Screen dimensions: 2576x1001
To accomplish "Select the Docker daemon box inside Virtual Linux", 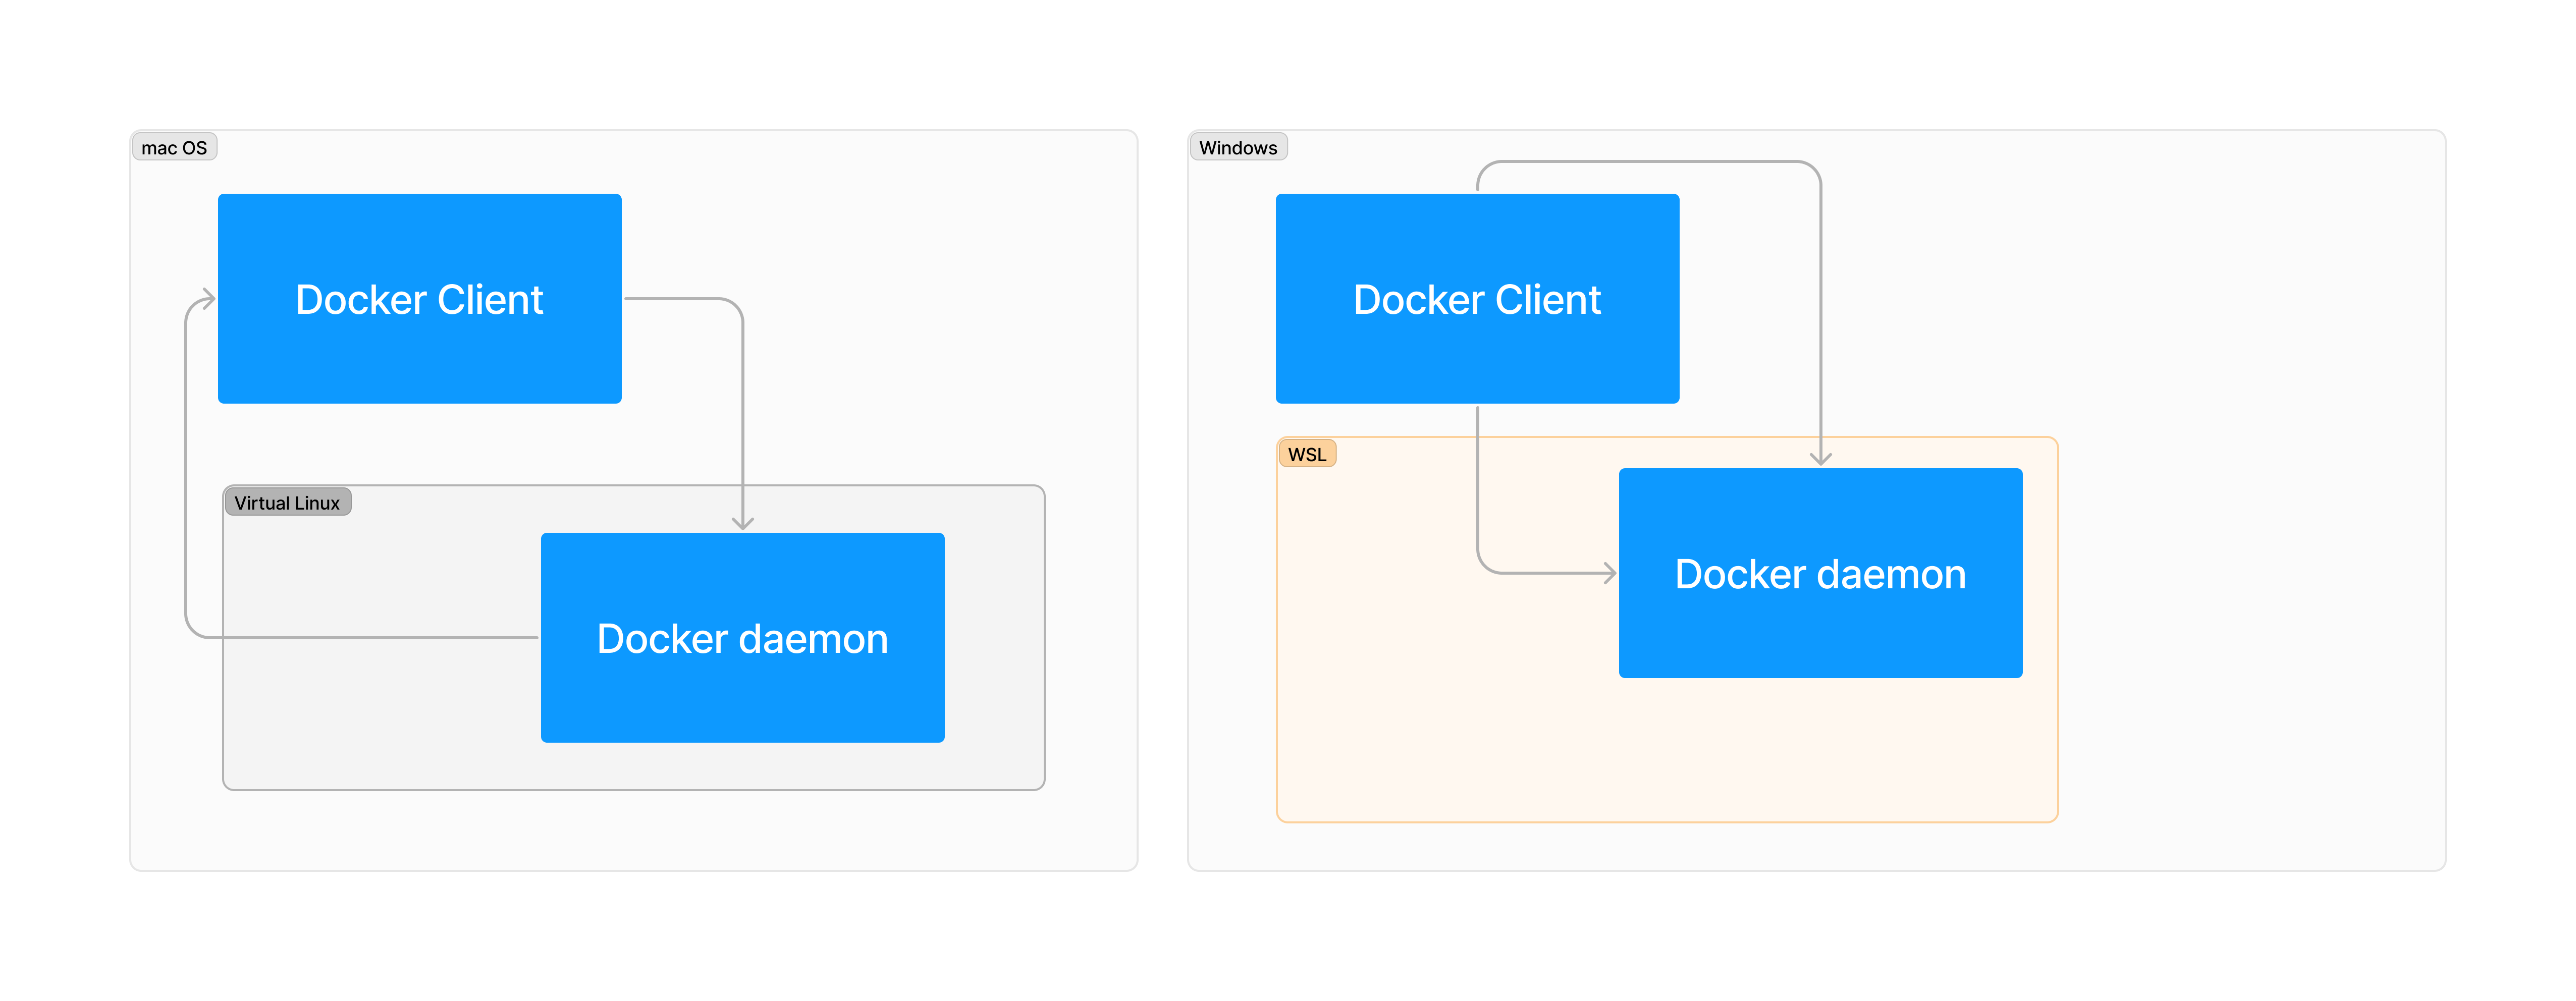I will (x=742, y=637).
